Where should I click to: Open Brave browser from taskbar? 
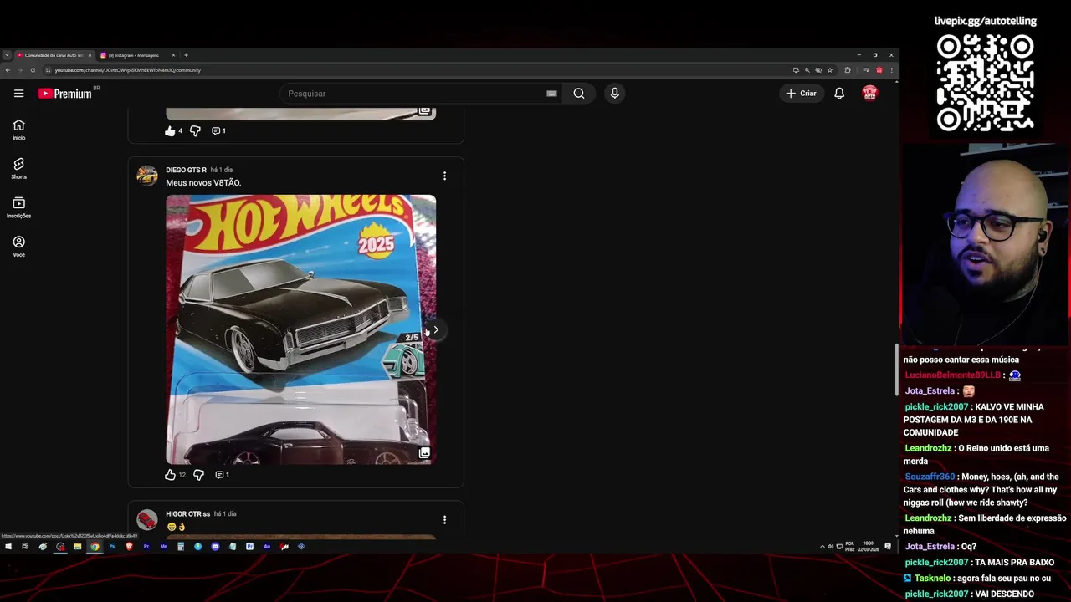click(129, 547)
